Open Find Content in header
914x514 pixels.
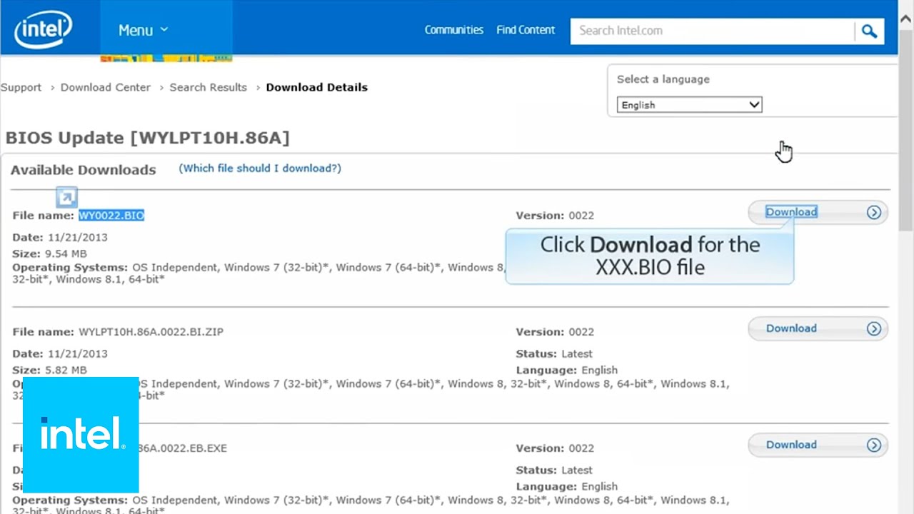pyautogui.click(x=526, y=30)
